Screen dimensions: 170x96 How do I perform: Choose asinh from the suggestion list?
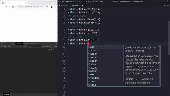105,61
